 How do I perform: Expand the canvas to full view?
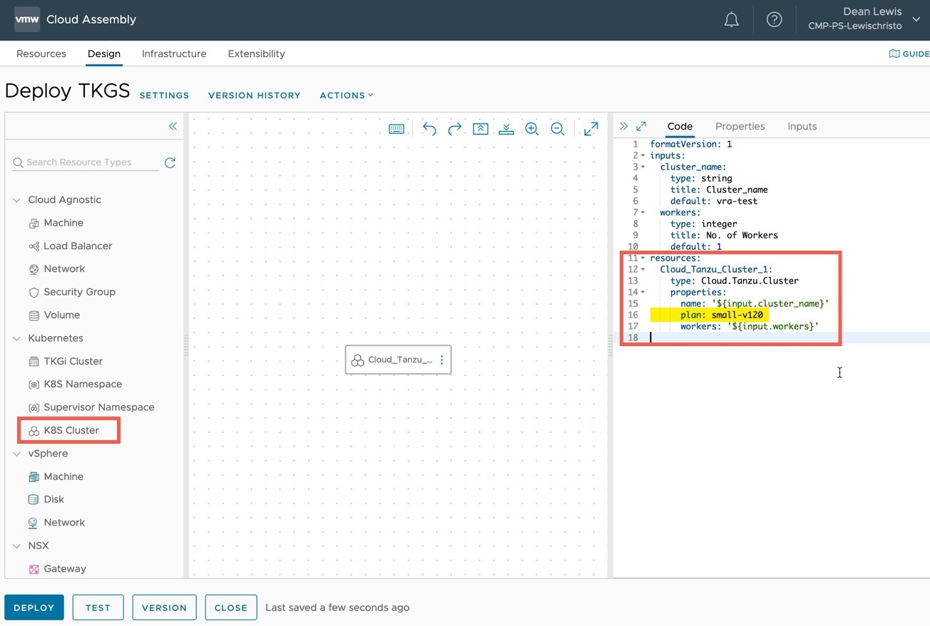[x=591, y=129]
